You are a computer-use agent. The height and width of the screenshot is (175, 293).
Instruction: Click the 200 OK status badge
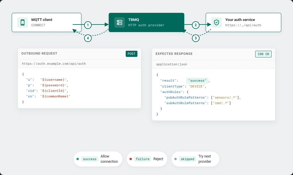263,54
